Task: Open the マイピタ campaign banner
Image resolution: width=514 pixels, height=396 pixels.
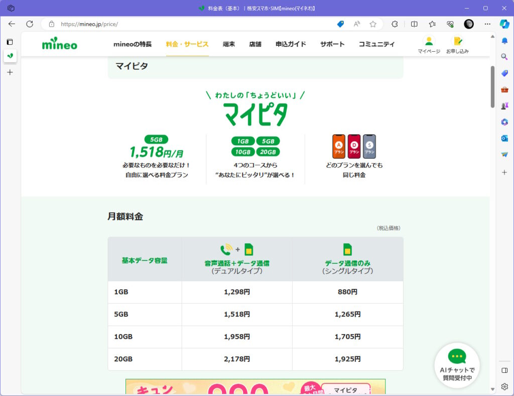Action: [255, 387]
